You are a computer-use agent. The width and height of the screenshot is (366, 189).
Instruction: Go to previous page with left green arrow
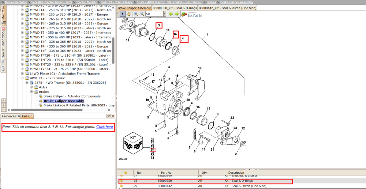(171, 14)
